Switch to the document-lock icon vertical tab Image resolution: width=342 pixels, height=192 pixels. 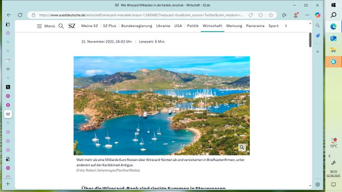click(x=8, y=159)
